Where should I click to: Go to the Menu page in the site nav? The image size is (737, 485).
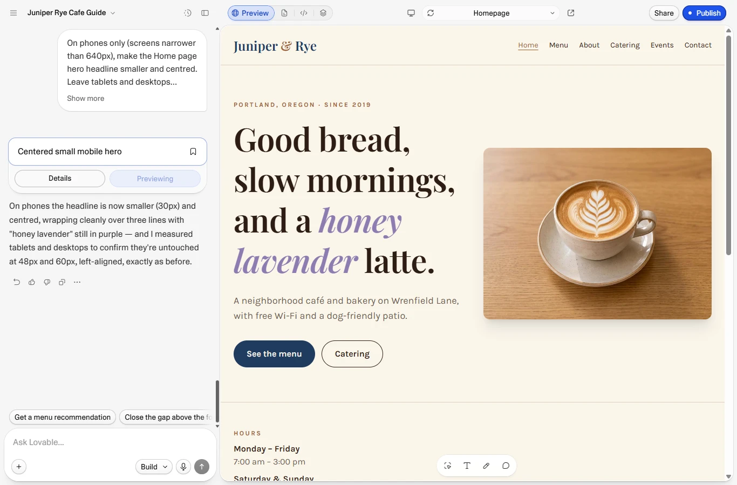tap(558, 45)
